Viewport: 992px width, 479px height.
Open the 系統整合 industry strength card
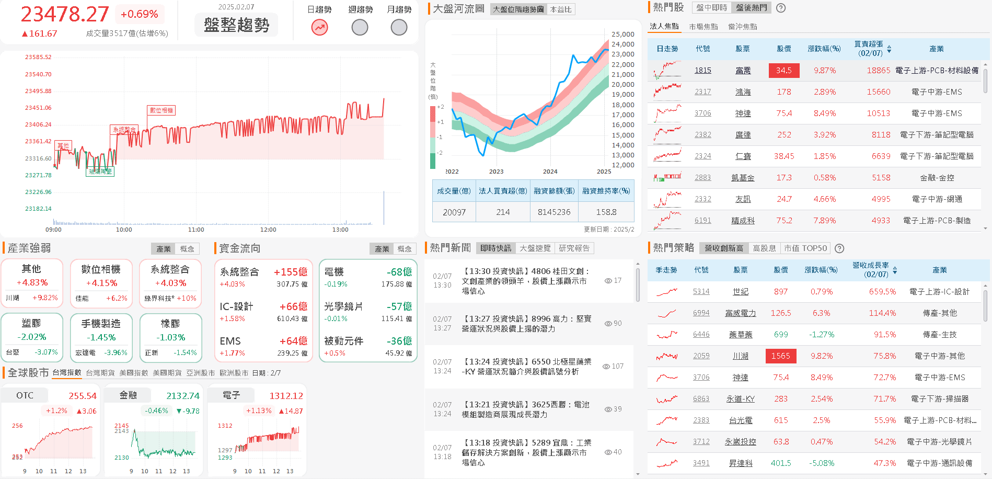point(170,283)
